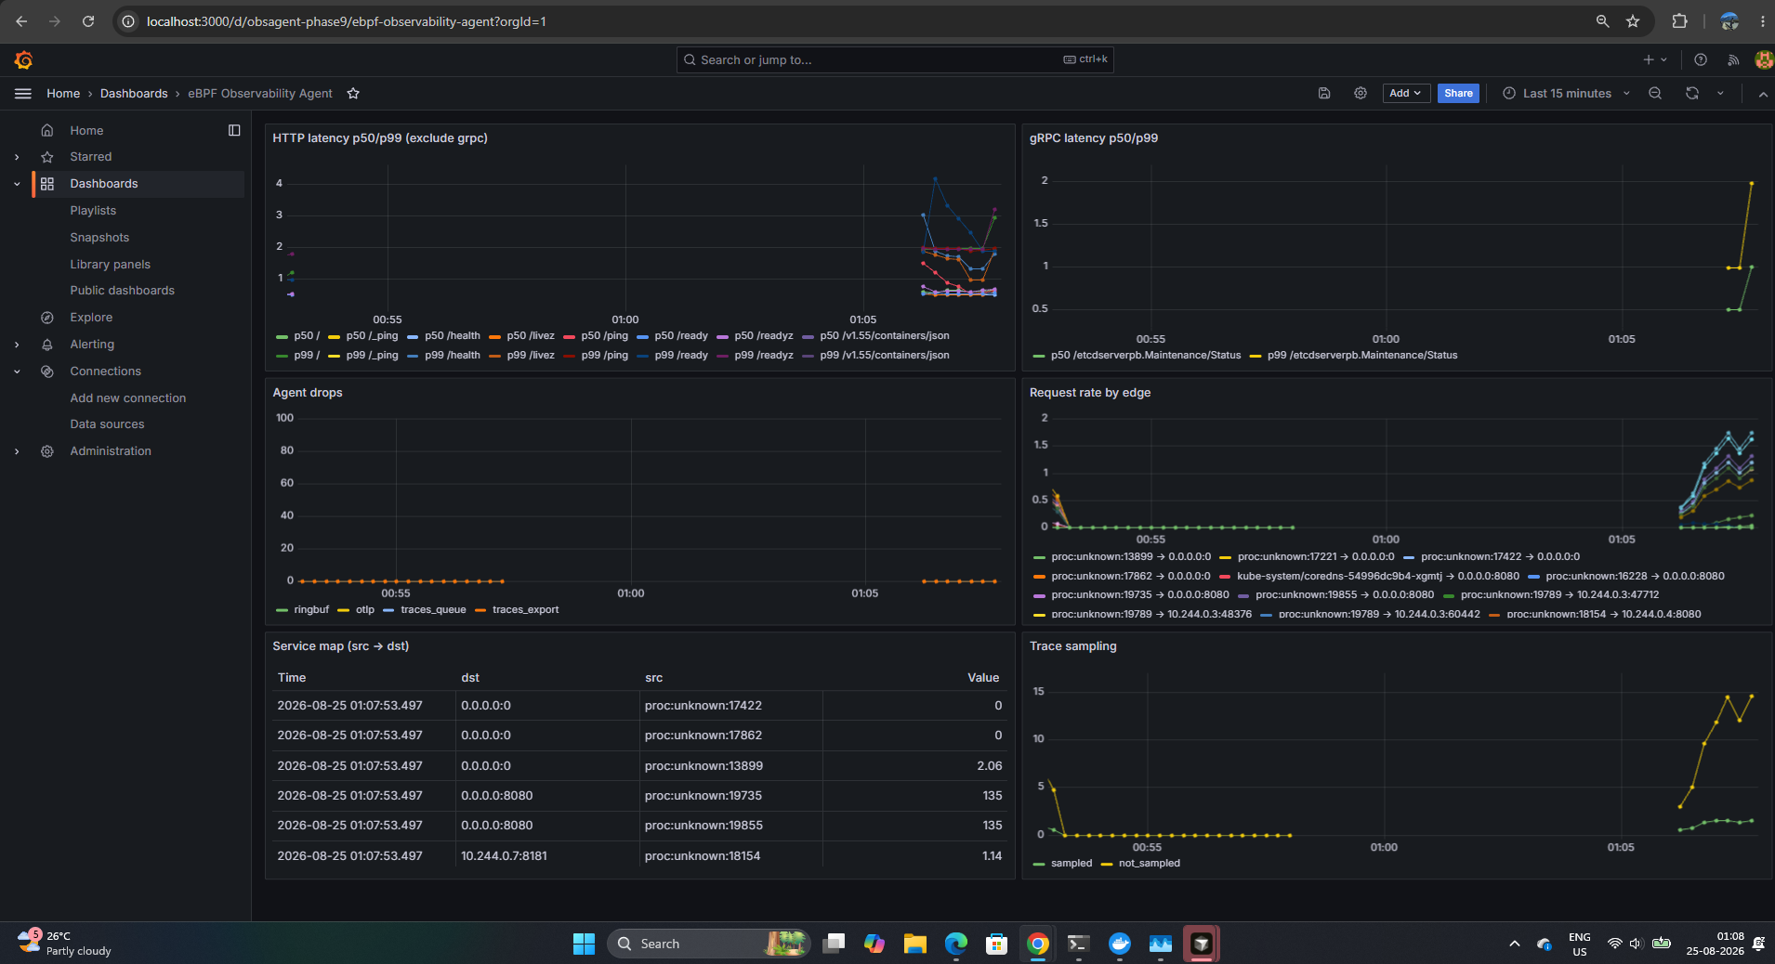Open Explore in the sidebar
The width and height of the screenshot is (1775, 964).
[x=91, y=318]
